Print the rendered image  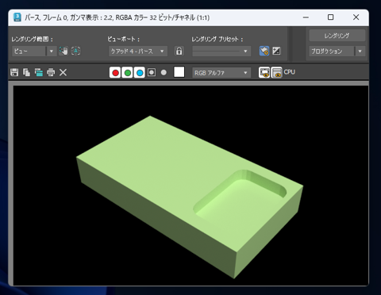point(51,72)
